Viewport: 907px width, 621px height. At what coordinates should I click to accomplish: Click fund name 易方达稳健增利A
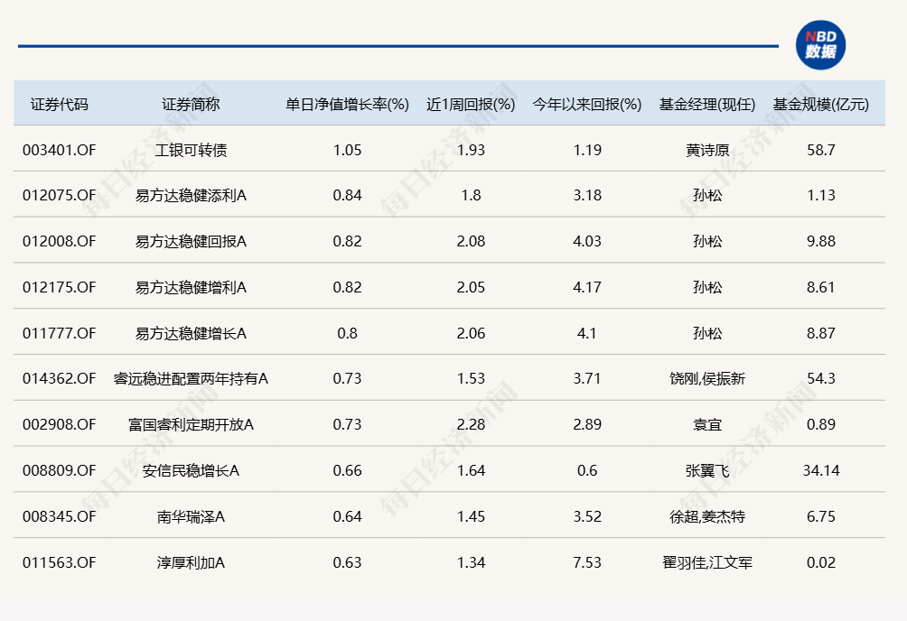(x=191, y=287)
